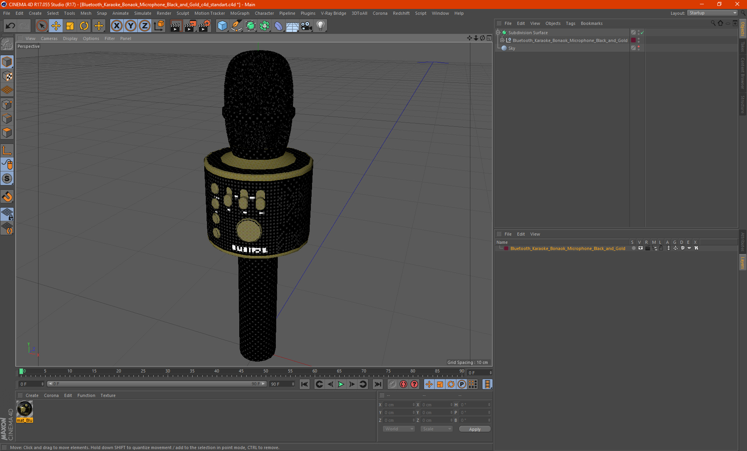This screenshot has width=747, height=451.
Task: Open Object manager Tags menu
Action: click(570, 23)
